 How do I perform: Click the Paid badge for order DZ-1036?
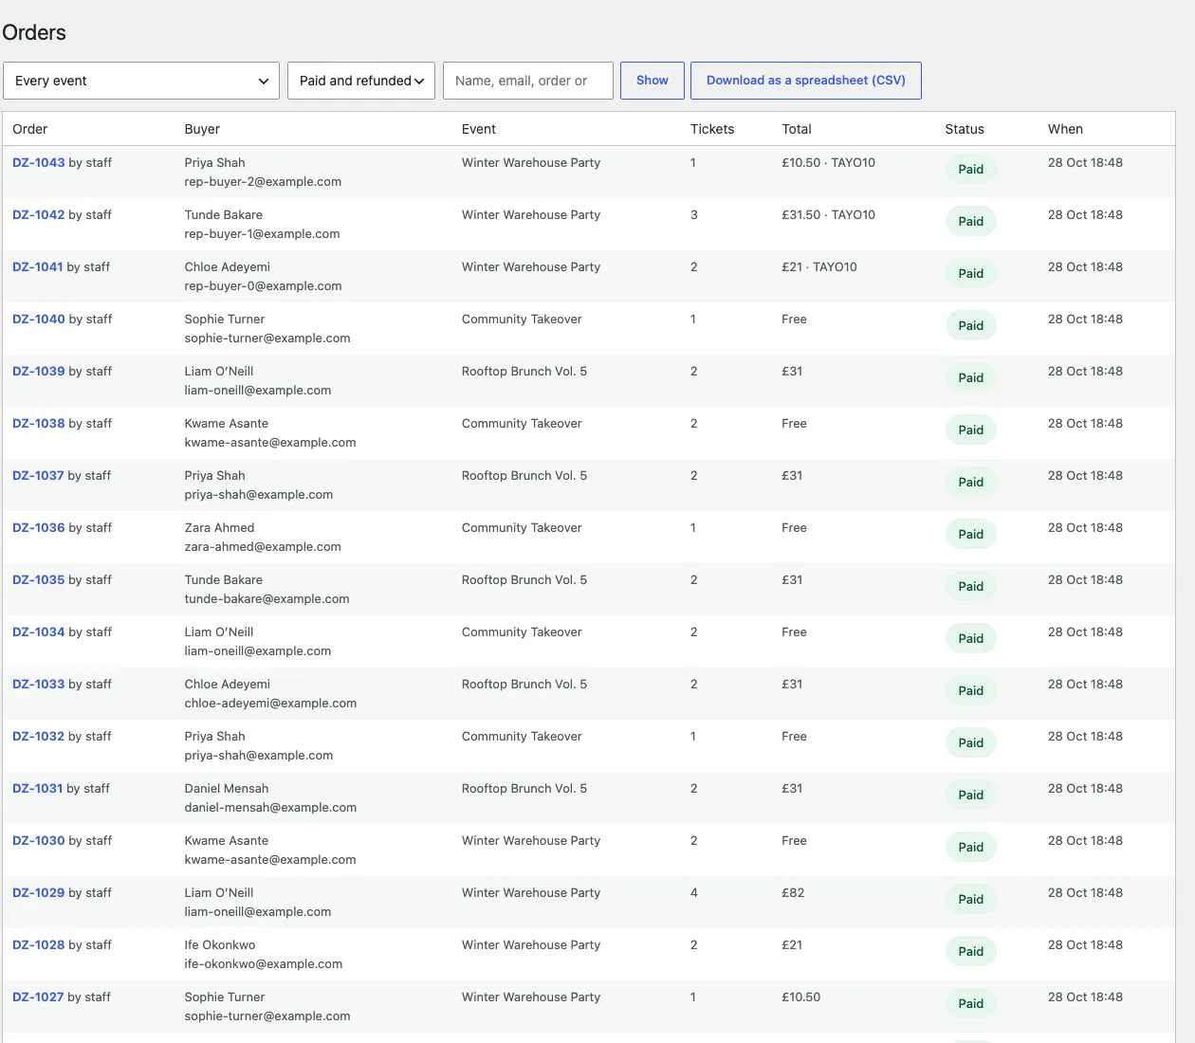coord(970,535)
